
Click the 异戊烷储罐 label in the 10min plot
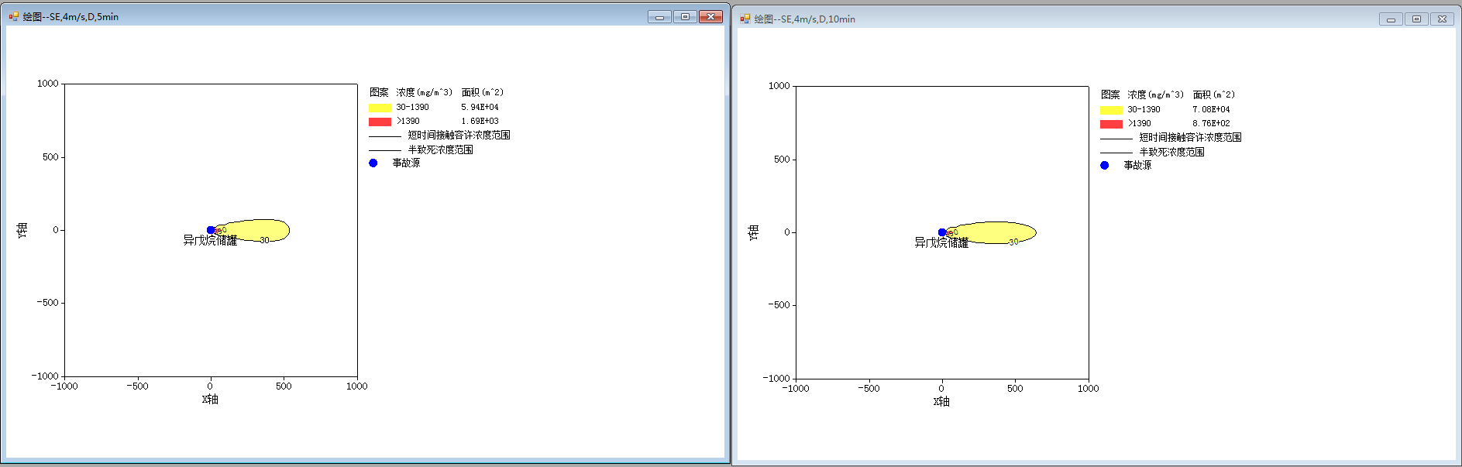(941, 242)
